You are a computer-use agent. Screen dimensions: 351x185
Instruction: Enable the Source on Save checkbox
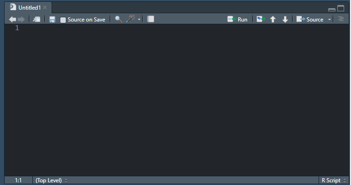click(63, 20)
